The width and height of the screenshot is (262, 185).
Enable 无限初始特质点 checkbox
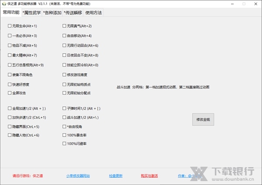[x=76, y=84]
